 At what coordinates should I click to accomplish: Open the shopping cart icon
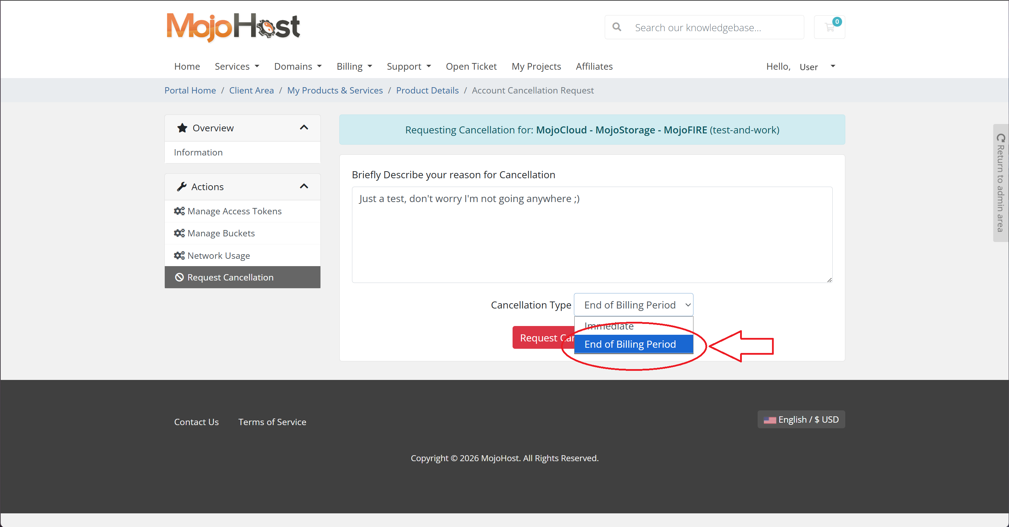tap(829, 27)
